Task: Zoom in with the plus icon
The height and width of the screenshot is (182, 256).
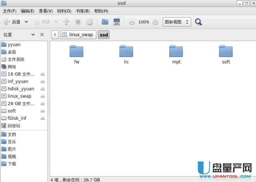Action: point(155,22)
